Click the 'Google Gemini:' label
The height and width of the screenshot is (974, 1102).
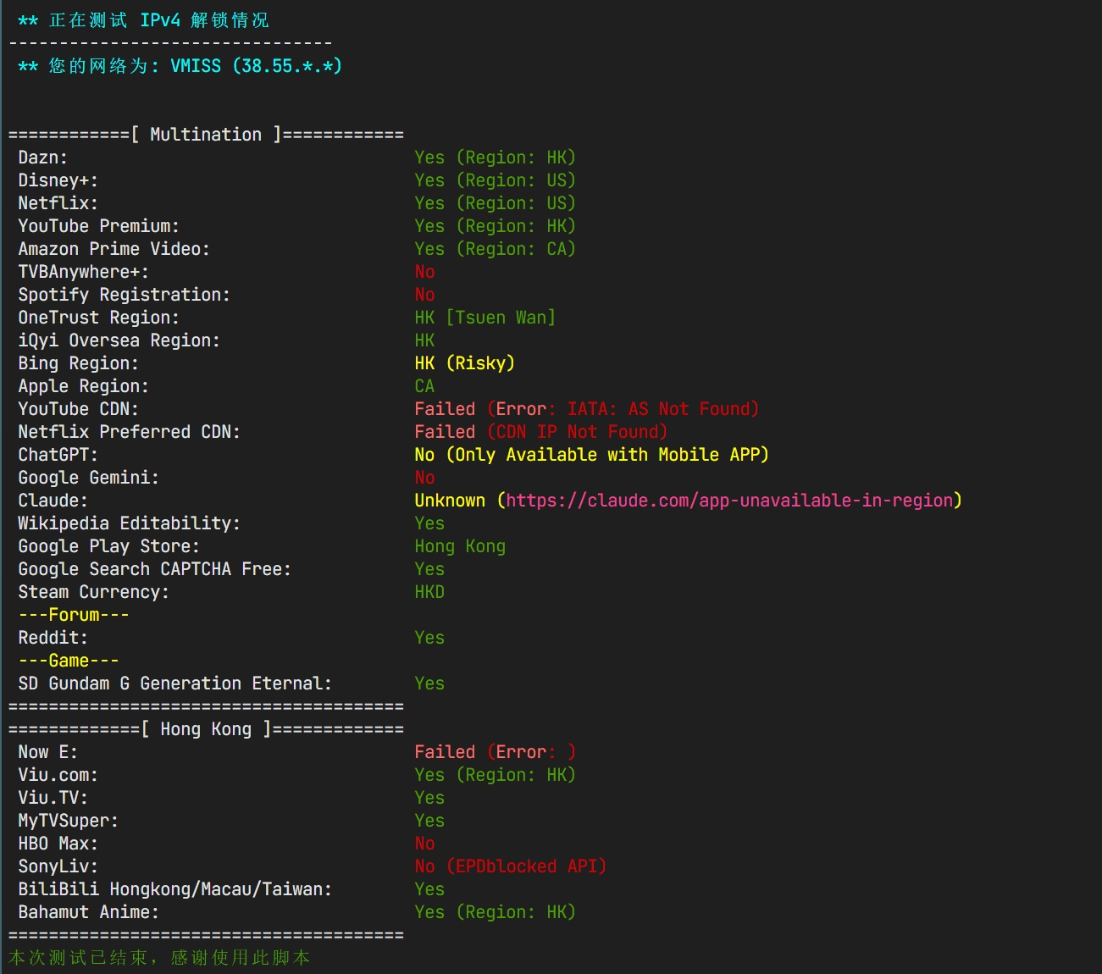pos(88,478)
